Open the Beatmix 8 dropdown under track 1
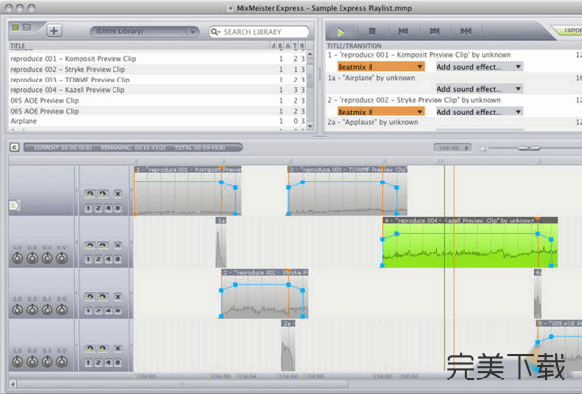Image resolution: width=582 pixels, height=394 pixels. pyautogui.click(x=380, y=67)
